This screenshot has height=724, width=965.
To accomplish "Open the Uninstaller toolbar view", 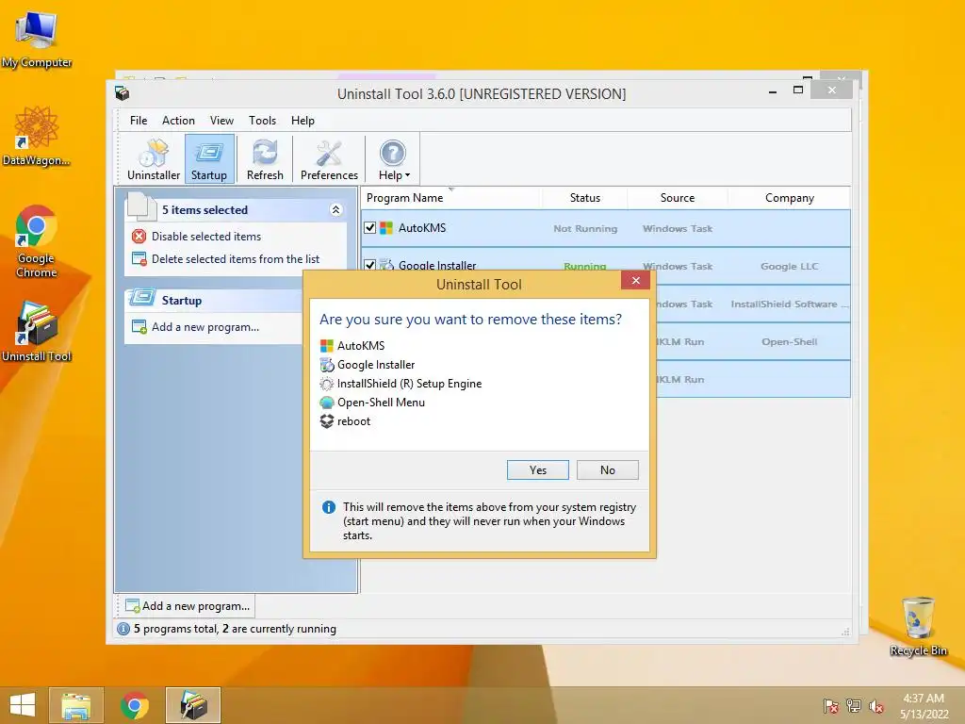I will pos(154,159).
